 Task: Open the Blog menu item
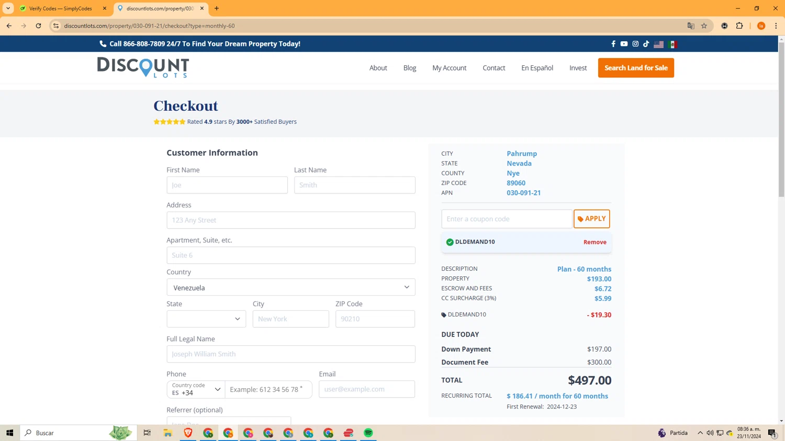click(x=410, y=68)
